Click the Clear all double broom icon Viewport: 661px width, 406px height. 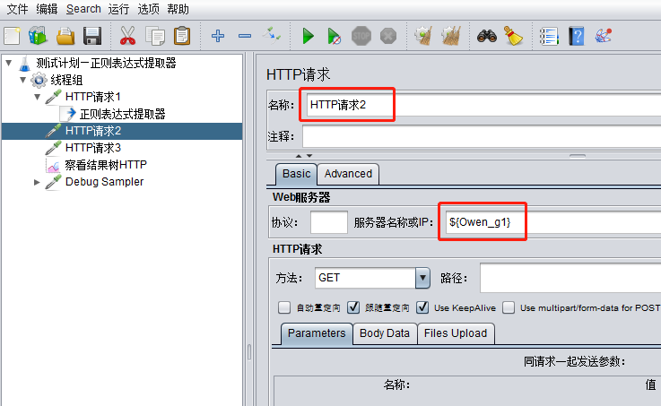pos(450,36)
